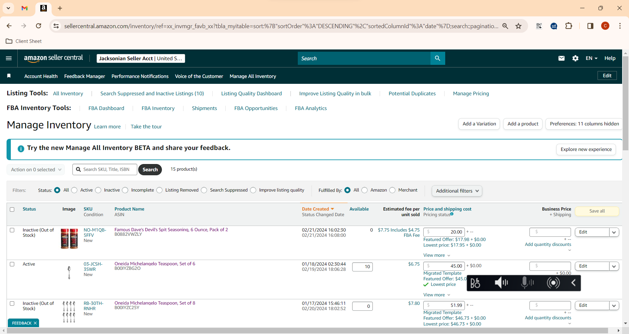Image resolution: width=629 pixels, height=334 pixels.
Task: Go to the FBA Dashboard tool
Action: point(106,108)
